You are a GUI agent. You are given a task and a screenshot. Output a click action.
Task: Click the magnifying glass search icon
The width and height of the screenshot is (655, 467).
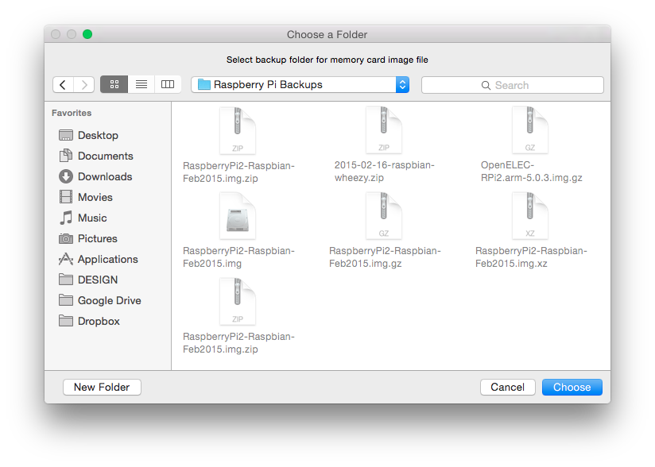(486, 86)
